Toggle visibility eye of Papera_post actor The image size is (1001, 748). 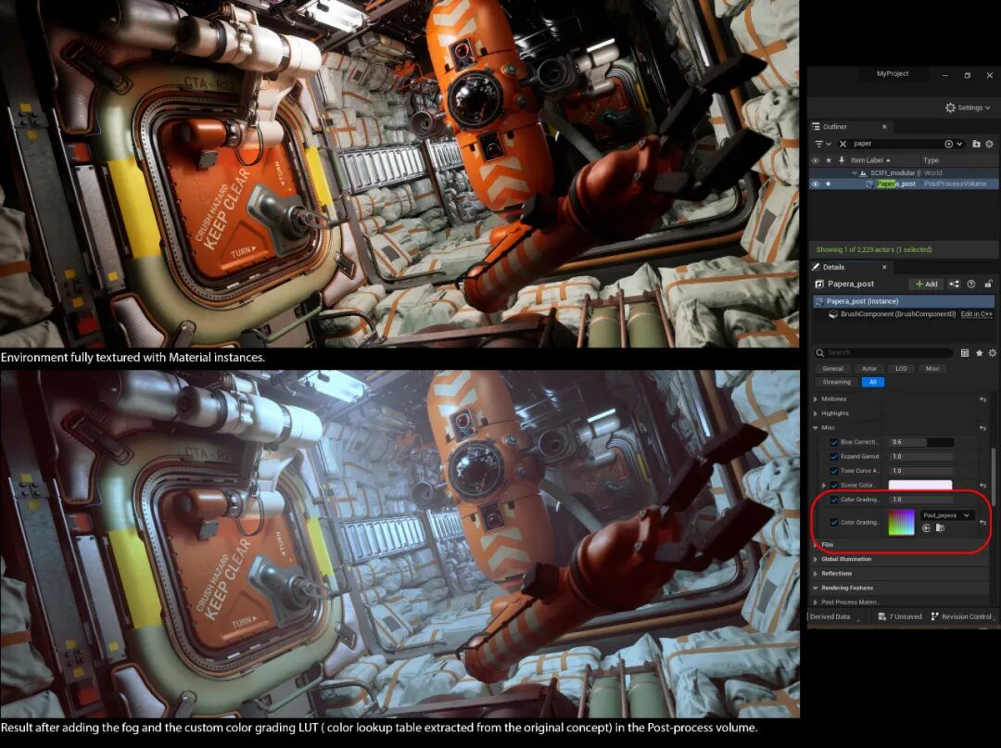click(x=816, y=184)
